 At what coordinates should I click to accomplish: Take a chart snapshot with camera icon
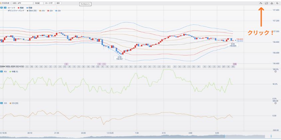click(272, 3)
